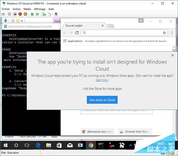The height and width of the screenshot is (156, 178).
Task: Show hidden system tray icons
Action: [x=131, y=145]
